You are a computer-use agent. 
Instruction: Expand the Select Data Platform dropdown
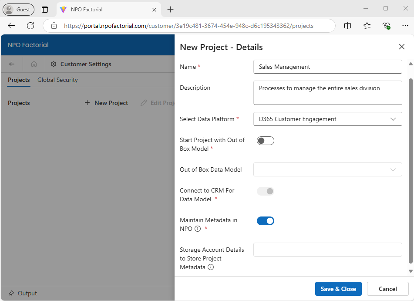pos(327,119)
